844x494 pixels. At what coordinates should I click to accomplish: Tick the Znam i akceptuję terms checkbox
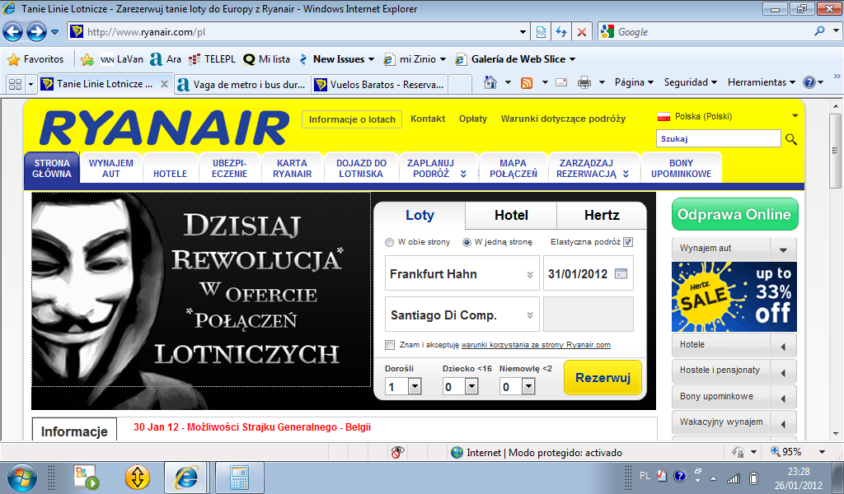click(x=390, y=345)
